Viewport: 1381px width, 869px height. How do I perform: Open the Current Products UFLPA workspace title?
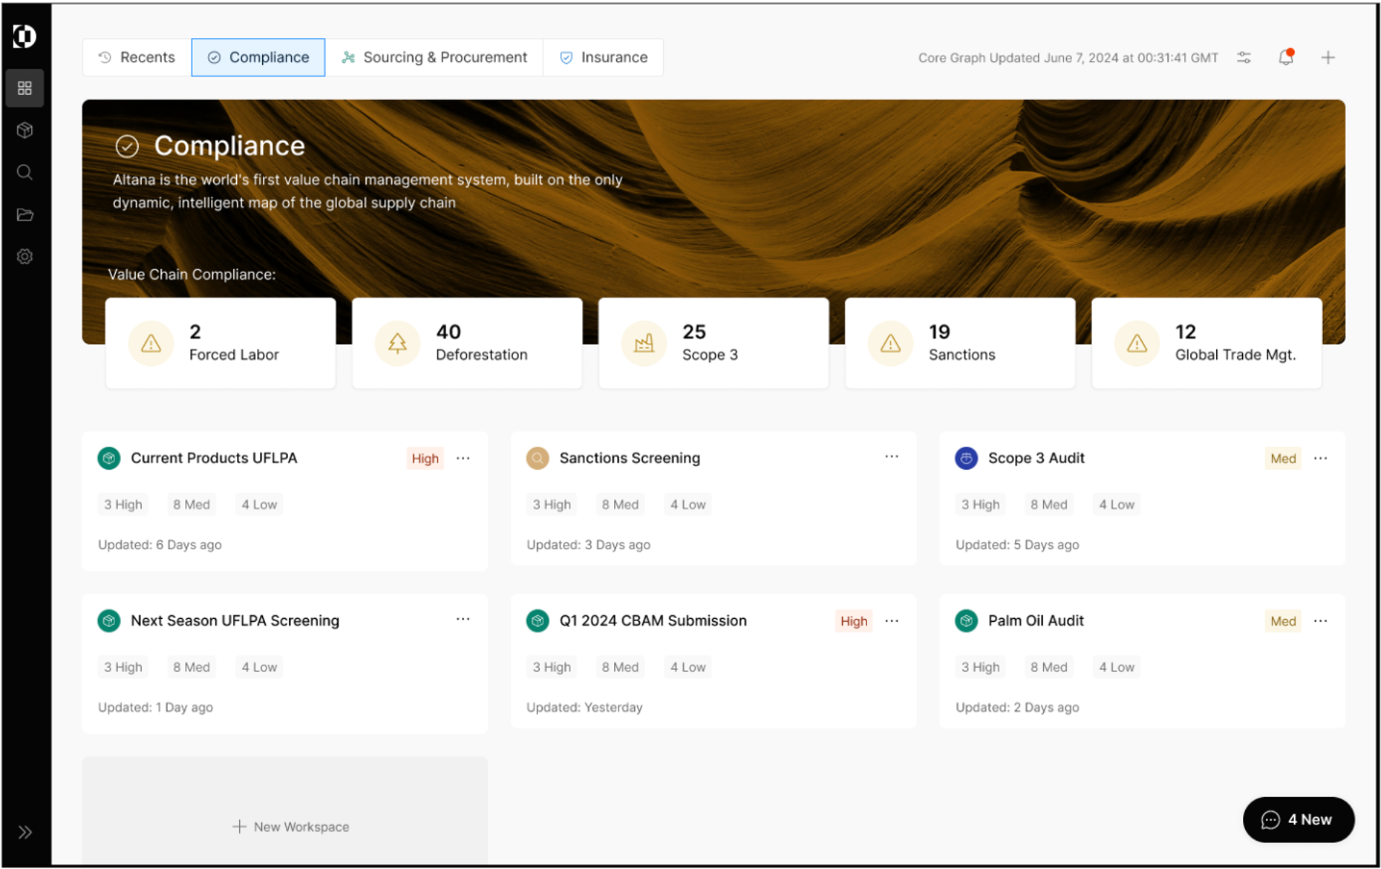pyautogui.click(x=214, y=458)
